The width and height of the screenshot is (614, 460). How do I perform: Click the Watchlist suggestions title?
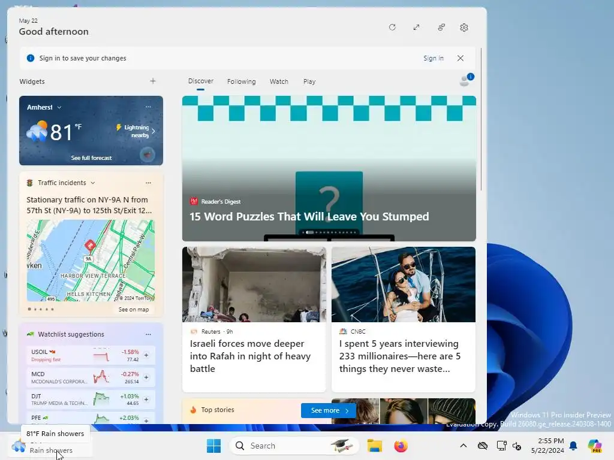[x=71, y=334]
